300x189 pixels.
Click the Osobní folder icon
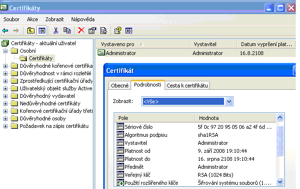point(14,51)
